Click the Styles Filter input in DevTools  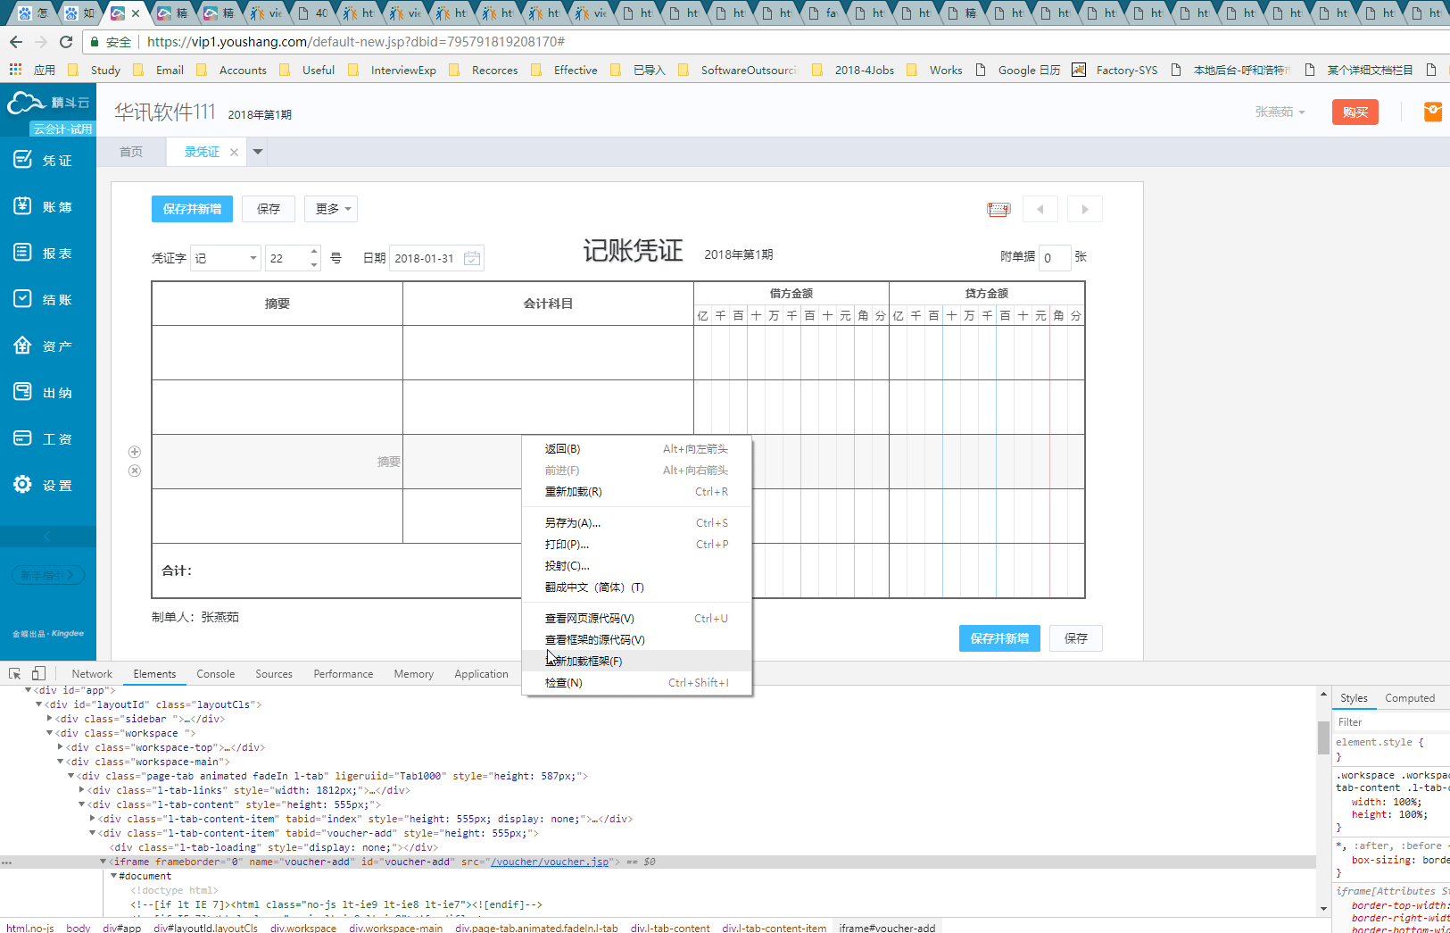pyautogui.click(x=1391, y=722)
